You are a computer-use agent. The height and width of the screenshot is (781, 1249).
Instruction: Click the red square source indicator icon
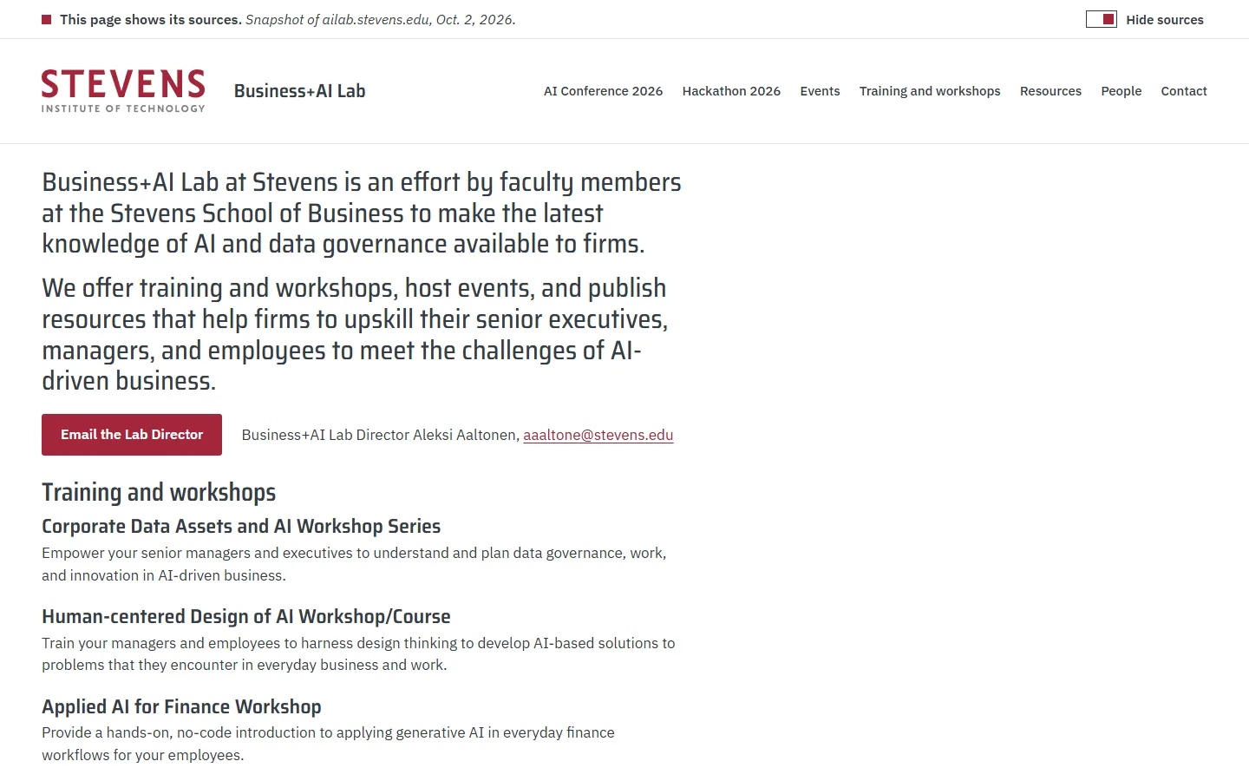click(x=47, y=20)
